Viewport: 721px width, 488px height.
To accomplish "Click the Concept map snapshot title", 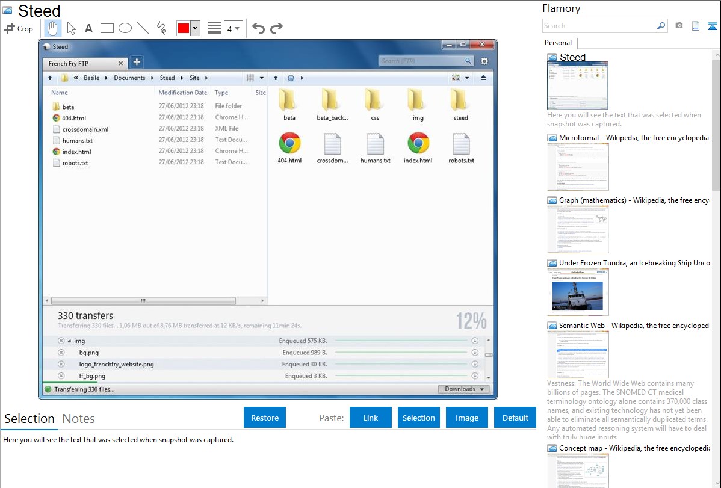I will [x=634, y=448].
